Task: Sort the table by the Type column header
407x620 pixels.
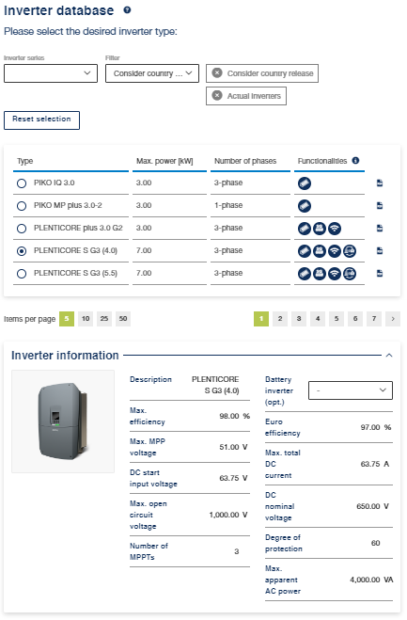Action: (x=24, y=161)
